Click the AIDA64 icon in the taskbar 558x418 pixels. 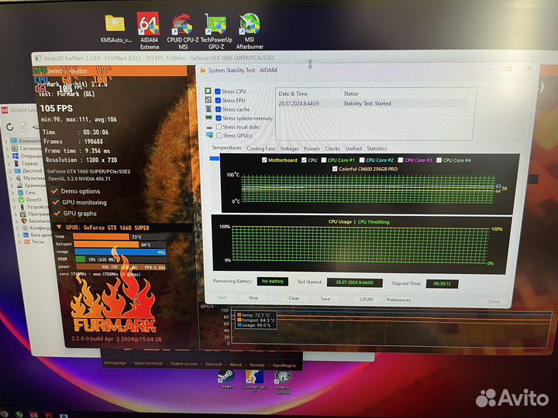(33, 414)
